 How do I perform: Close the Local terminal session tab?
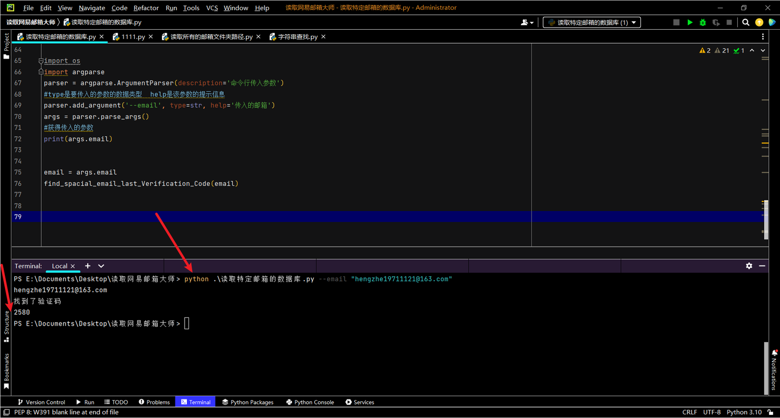pos(73,266)
